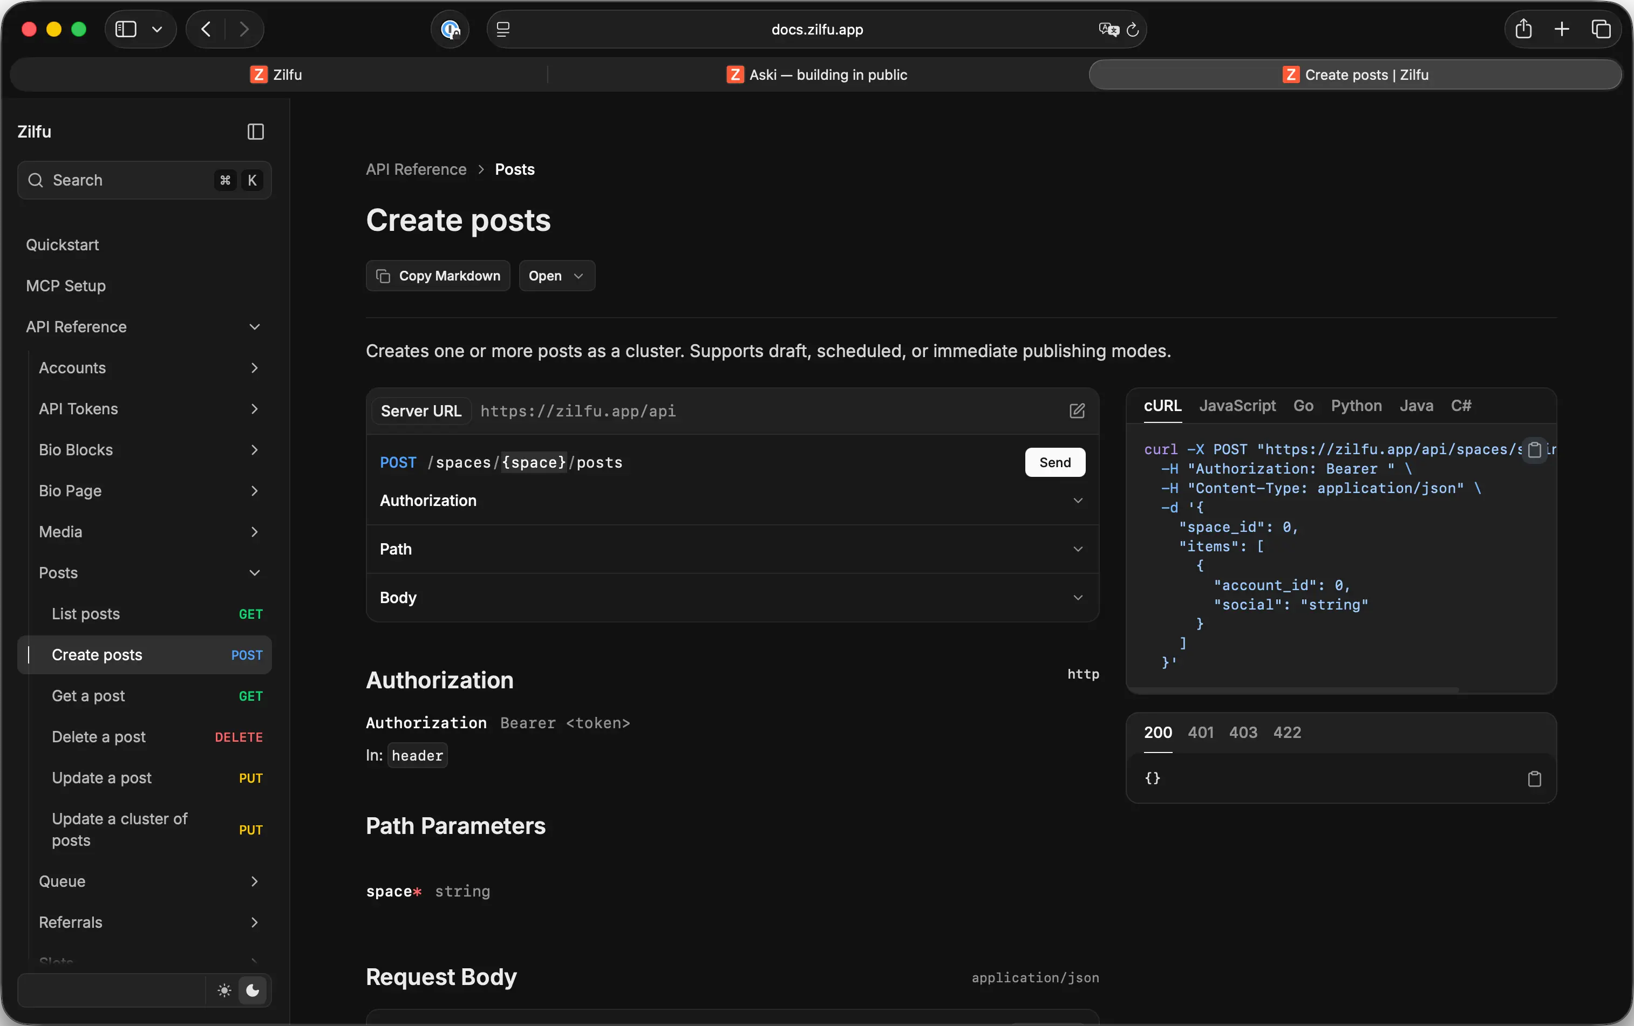Select the Create posts | Zilfu tab
Image resolution: width=1634 pixels, height=1026 pixels.
pyautogui.click(x=1354, y=74)
